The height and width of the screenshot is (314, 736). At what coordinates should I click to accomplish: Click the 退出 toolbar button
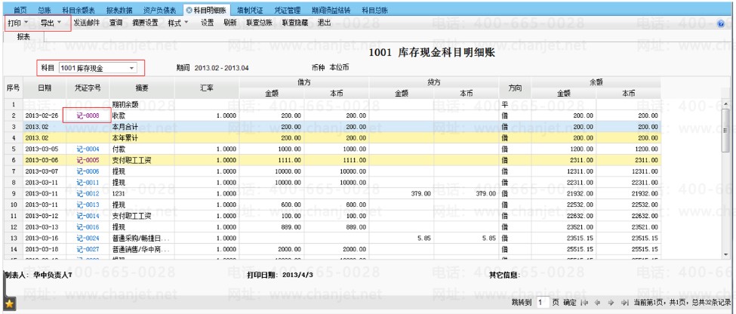(325, 23)
